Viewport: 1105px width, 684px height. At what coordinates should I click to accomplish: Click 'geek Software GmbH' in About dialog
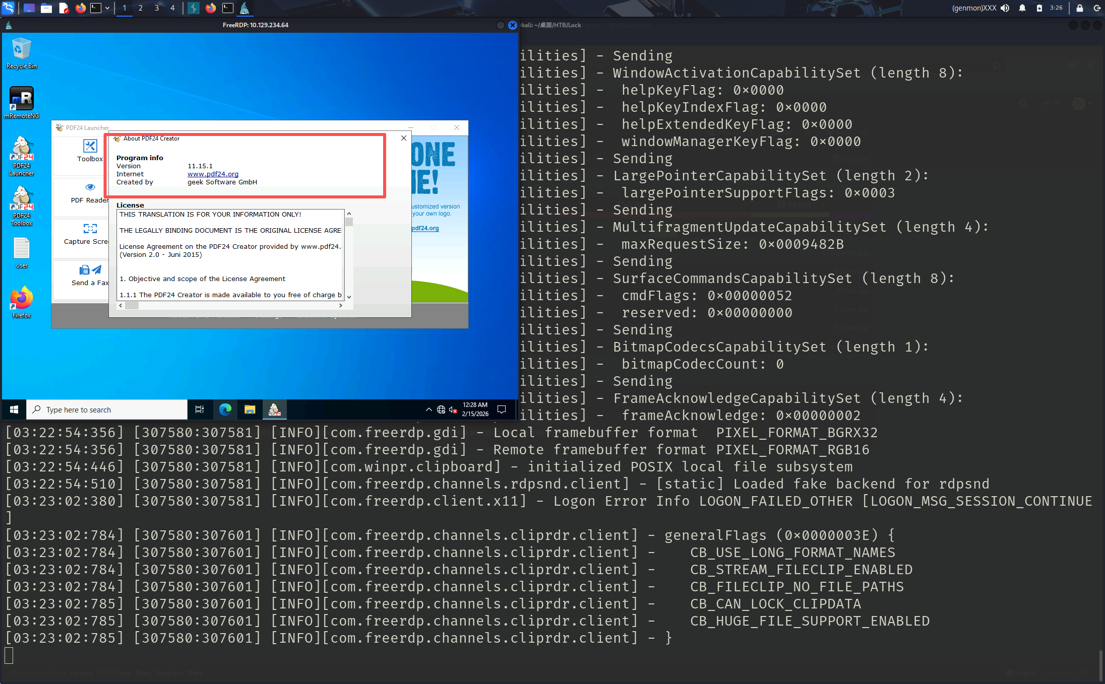click(222, 182)
